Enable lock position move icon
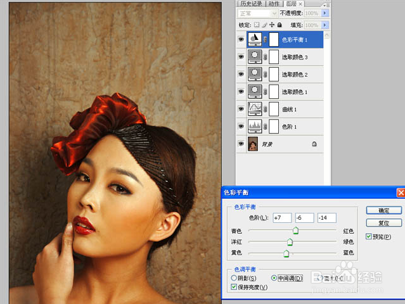Image resolution: width=405 pixels, height=304 pixels. pos(272,25)
